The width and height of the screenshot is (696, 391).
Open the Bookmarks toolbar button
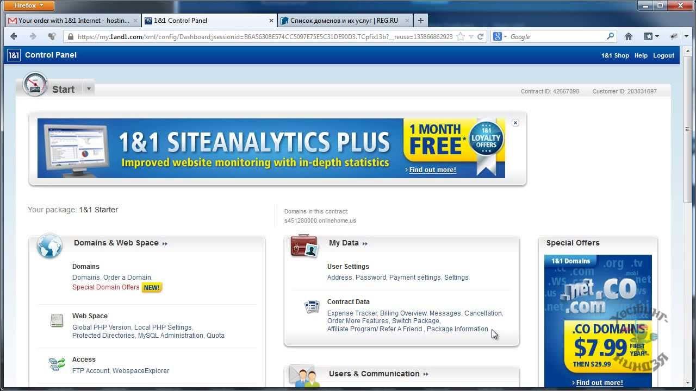[x=648, y=36]
